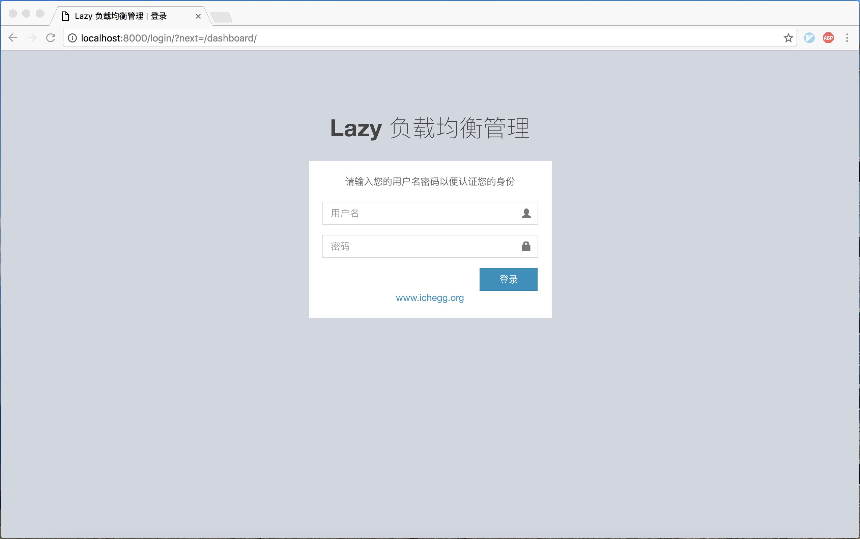Viewport: 860px width, 539px height.
Task: Open a new browser tab
Action: coord(221,17)
